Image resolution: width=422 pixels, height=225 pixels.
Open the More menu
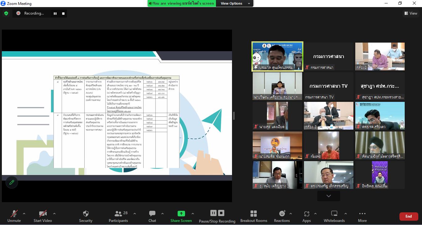click(x=362, y=216)
